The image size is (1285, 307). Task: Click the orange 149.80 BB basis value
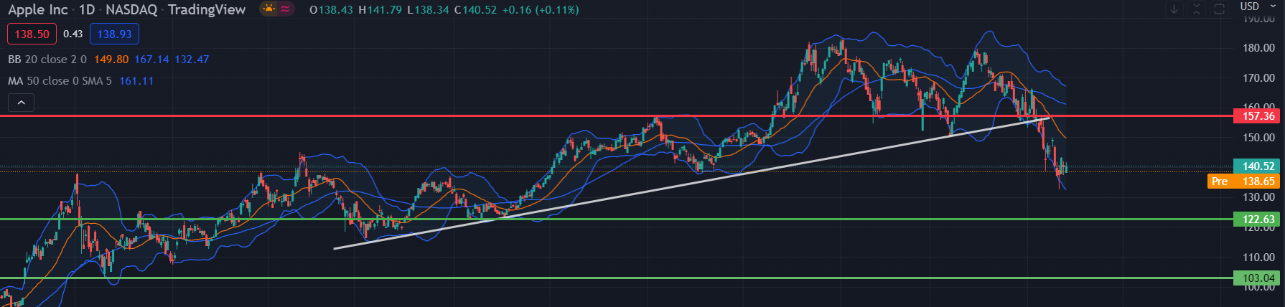pos(111,60)
